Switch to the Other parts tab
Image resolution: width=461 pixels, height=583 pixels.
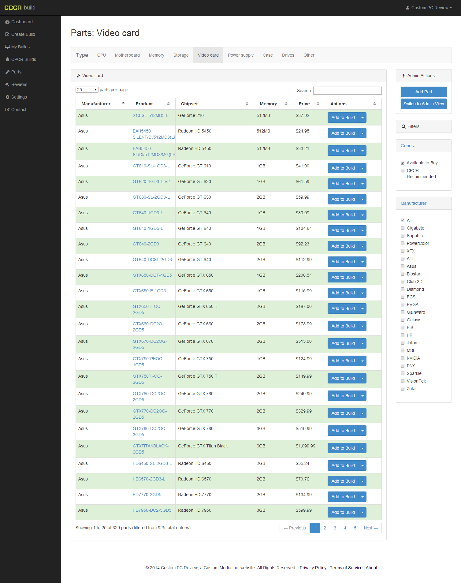309,55
